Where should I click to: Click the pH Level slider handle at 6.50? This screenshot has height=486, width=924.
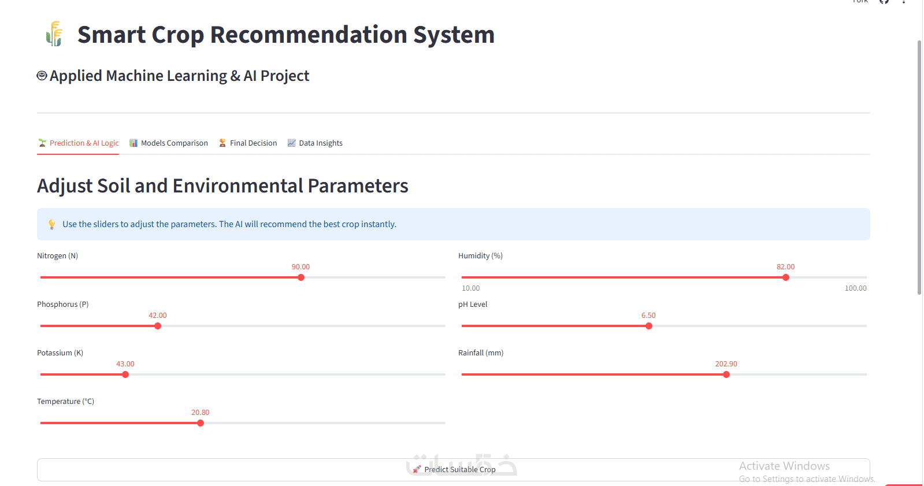tap(649, 326)
